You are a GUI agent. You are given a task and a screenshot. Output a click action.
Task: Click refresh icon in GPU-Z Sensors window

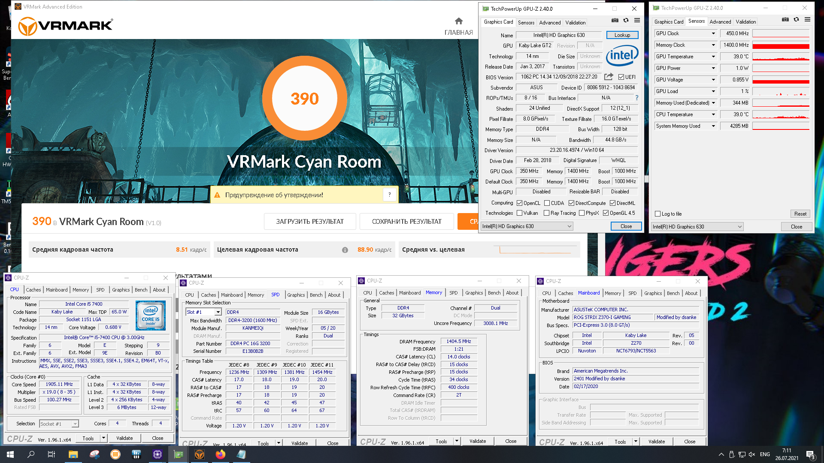796,19
